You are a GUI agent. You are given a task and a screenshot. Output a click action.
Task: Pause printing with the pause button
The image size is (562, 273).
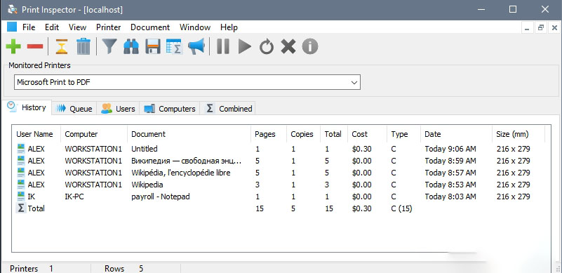click(223, 46)
